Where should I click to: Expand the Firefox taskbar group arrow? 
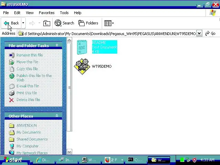coord(122,160)
